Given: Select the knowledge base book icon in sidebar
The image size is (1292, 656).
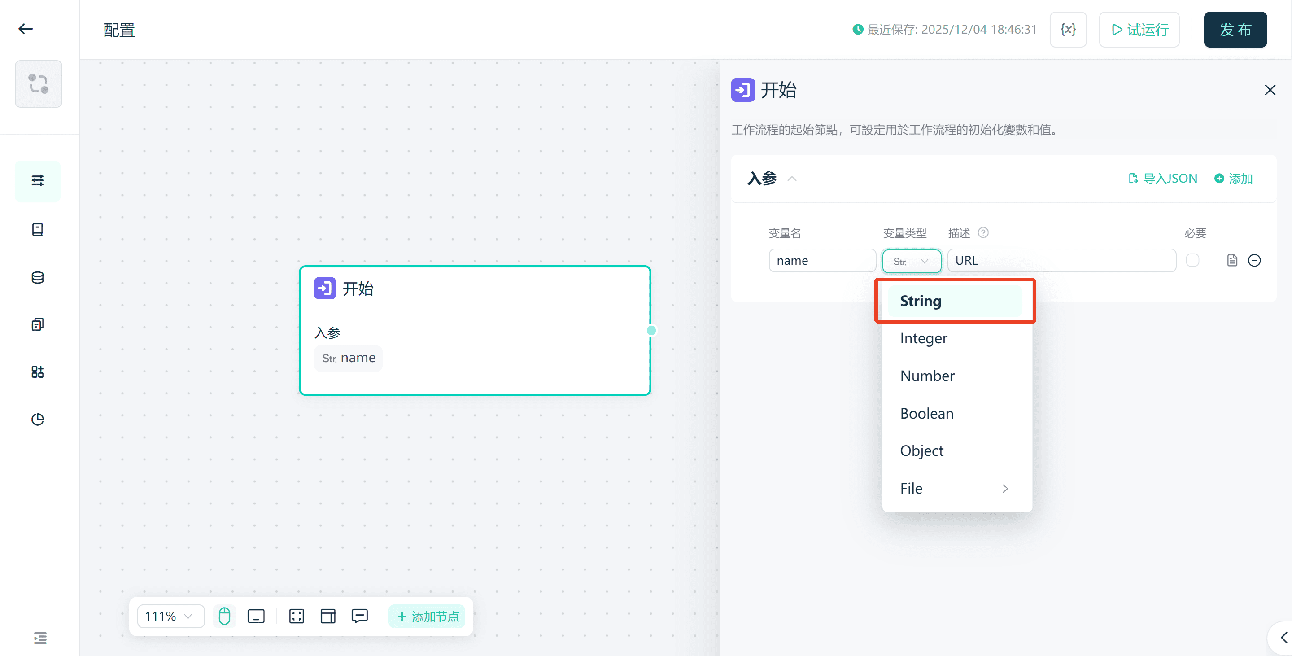Looking at the screenshot, I should [x=38, y=229].
